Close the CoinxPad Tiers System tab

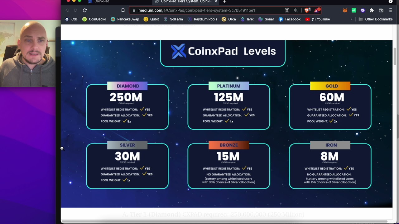216,2
